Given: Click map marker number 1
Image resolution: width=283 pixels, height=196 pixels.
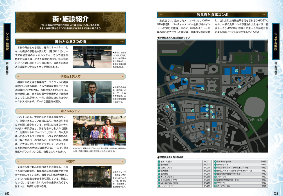Looking at the screenshot, I should (x=193, y=111).
